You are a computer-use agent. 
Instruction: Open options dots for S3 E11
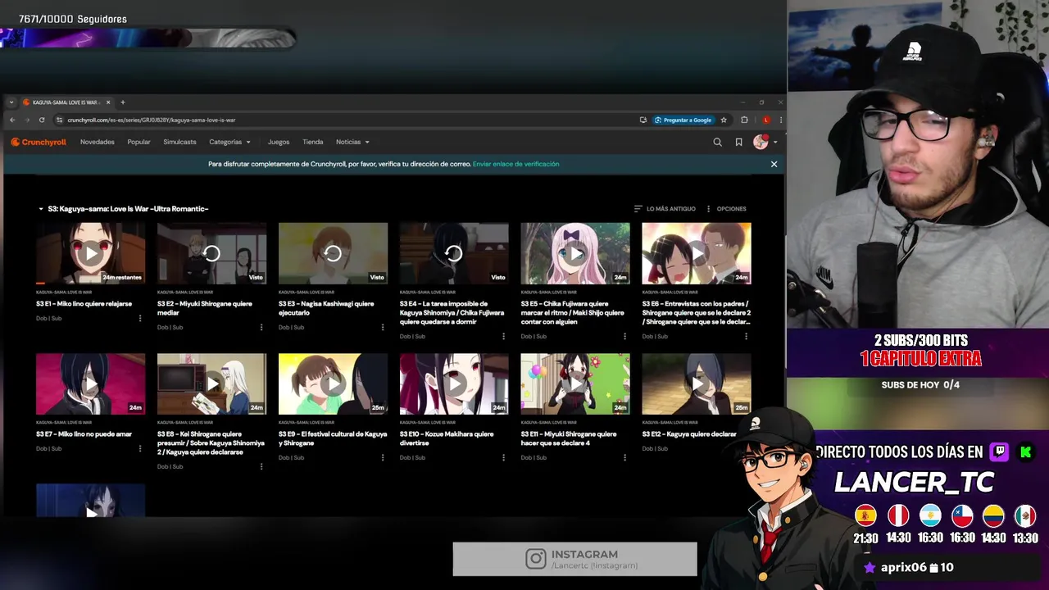(x=625, y=457)
